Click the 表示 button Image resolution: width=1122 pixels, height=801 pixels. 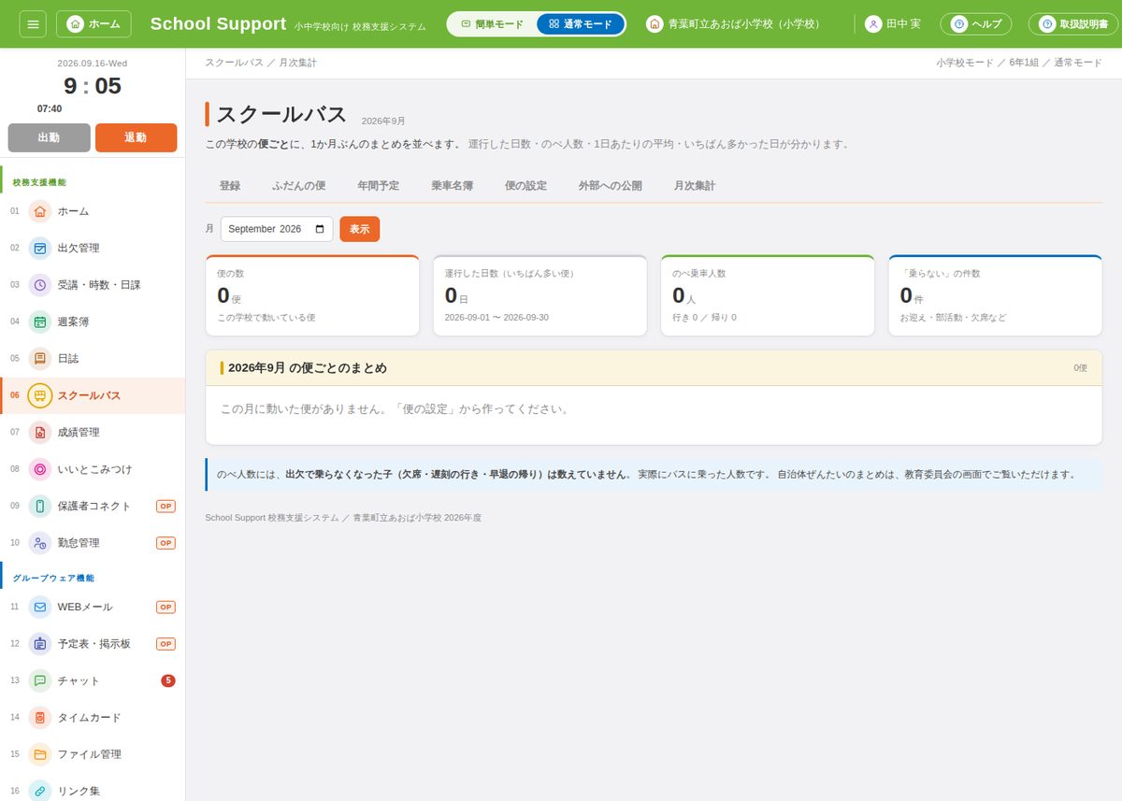tap(360, 229)
